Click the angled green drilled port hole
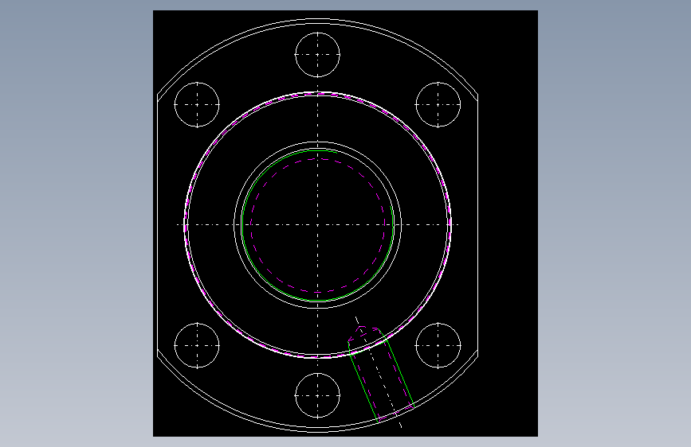 point(381,375)
